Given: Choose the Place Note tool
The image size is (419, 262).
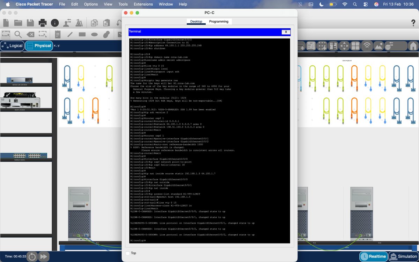Looking at the screenshot, I should point(58,34).
